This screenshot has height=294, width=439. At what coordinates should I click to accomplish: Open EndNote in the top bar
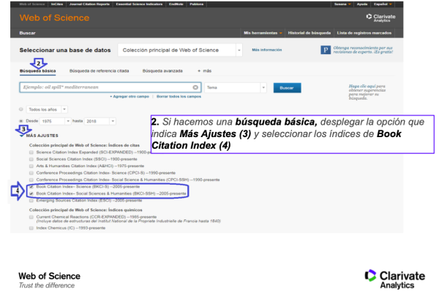pyautogui.click(x=176, y=4)
